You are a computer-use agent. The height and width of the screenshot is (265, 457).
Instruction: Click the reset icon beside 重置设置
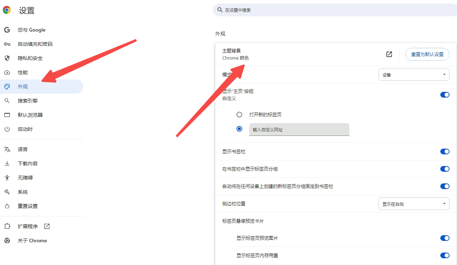pyautogui.click(x=7, y=206)
